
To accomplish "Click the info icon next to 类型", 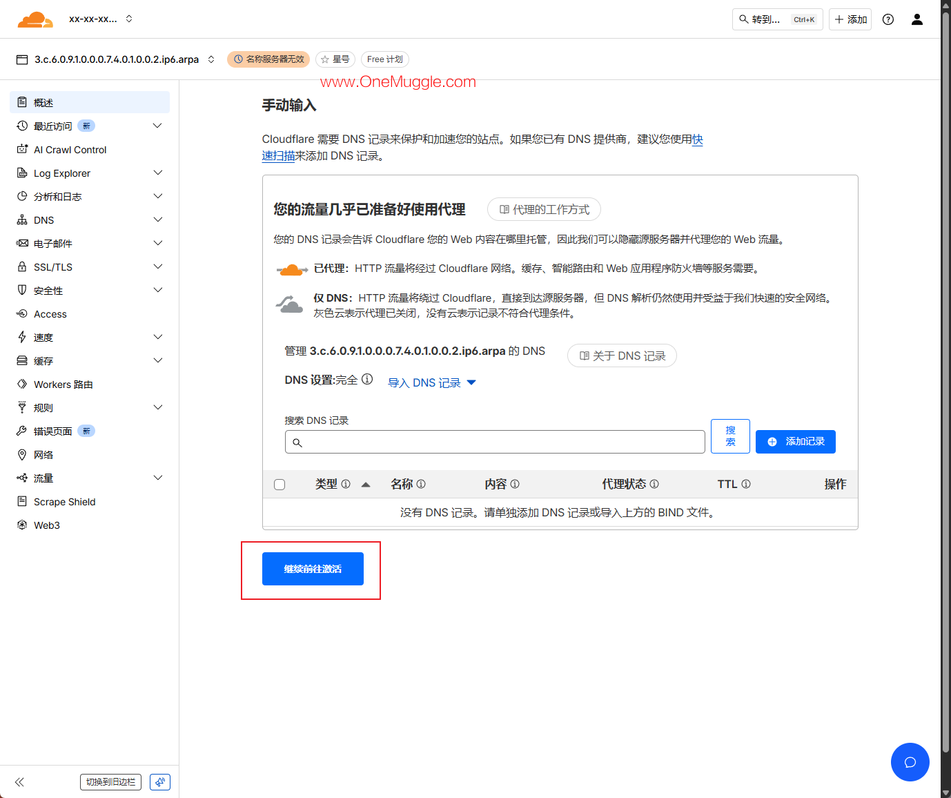I will 346,484.
